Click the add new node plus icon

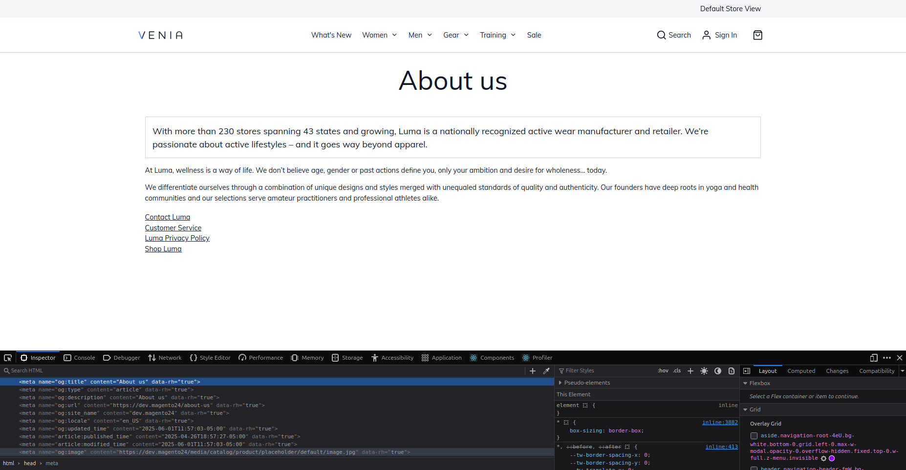pos(533,371)
